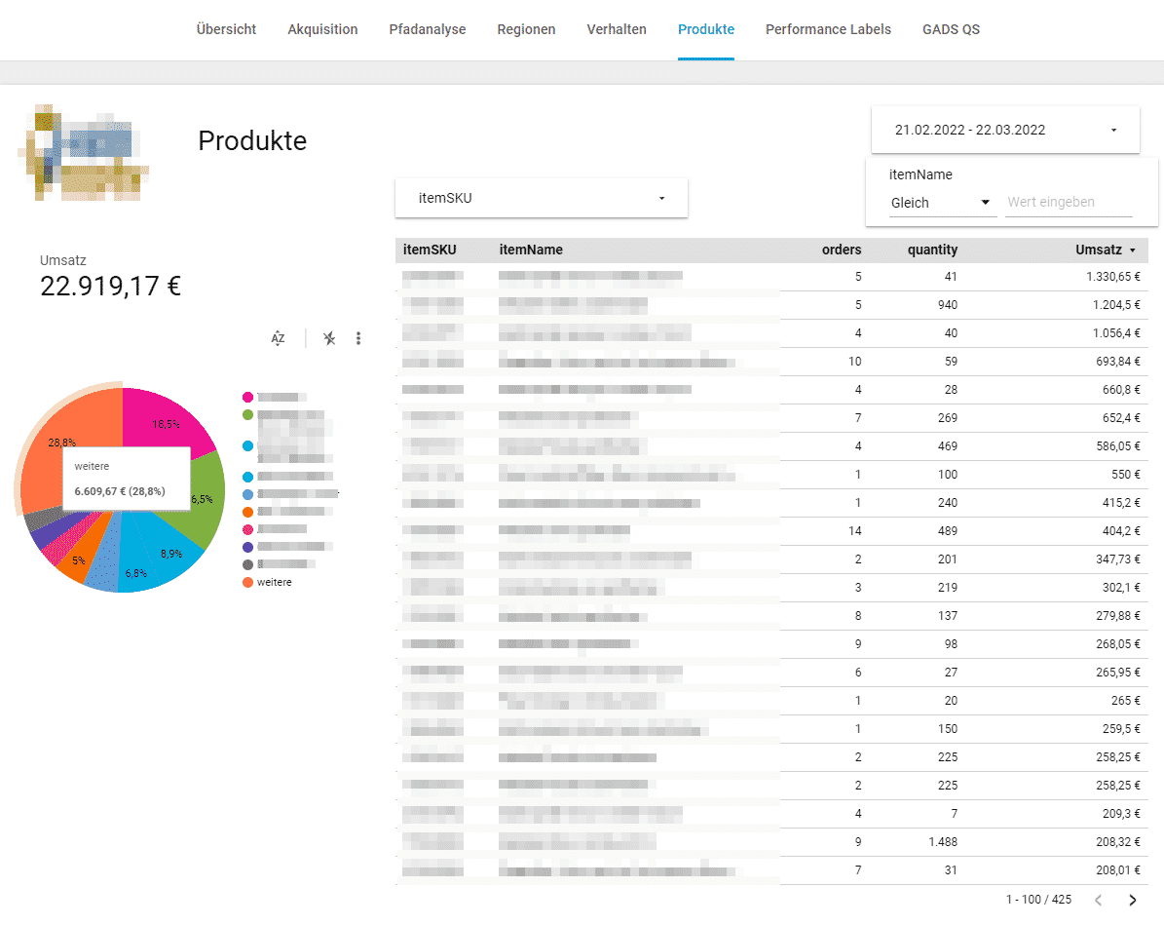Switch to the GADS QS tab
This screenshot has height=925, width=1164.
[x=951, y=29]
